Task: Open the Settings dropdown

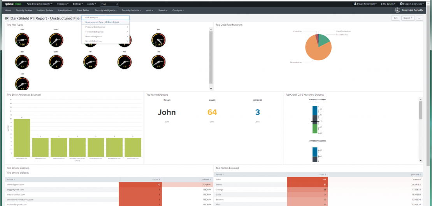Action: (x=78, y=4)
